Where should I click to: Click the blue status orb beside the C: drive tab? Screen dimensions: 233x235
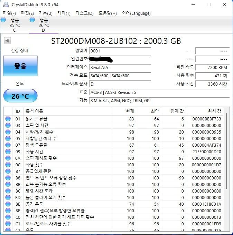[x=3, y=20]
